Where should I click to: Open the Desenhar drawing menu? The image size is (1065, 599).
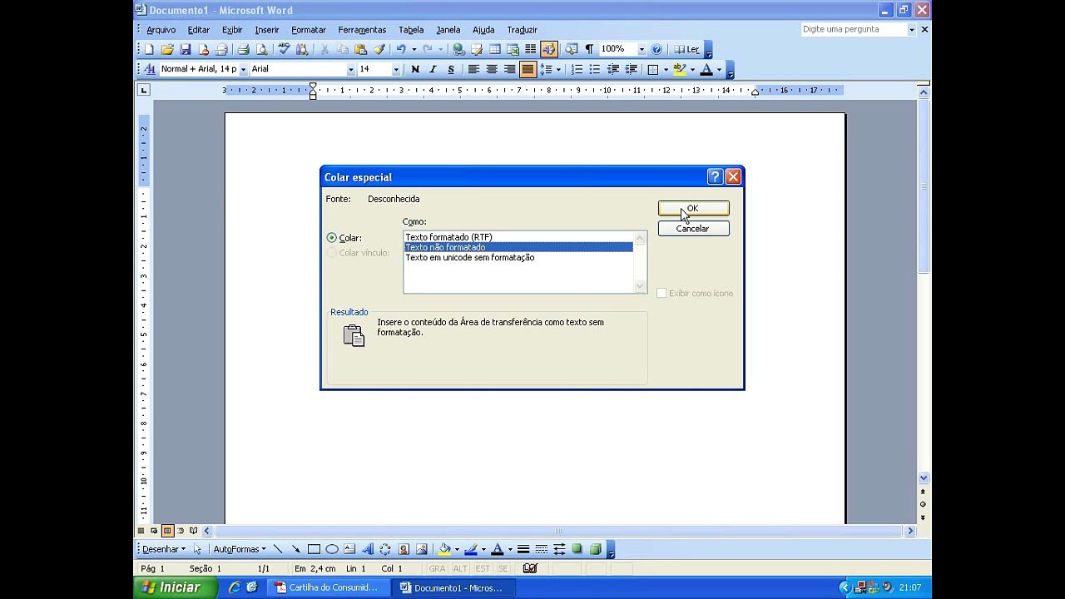pyautogui.click(x=163, y=549)
